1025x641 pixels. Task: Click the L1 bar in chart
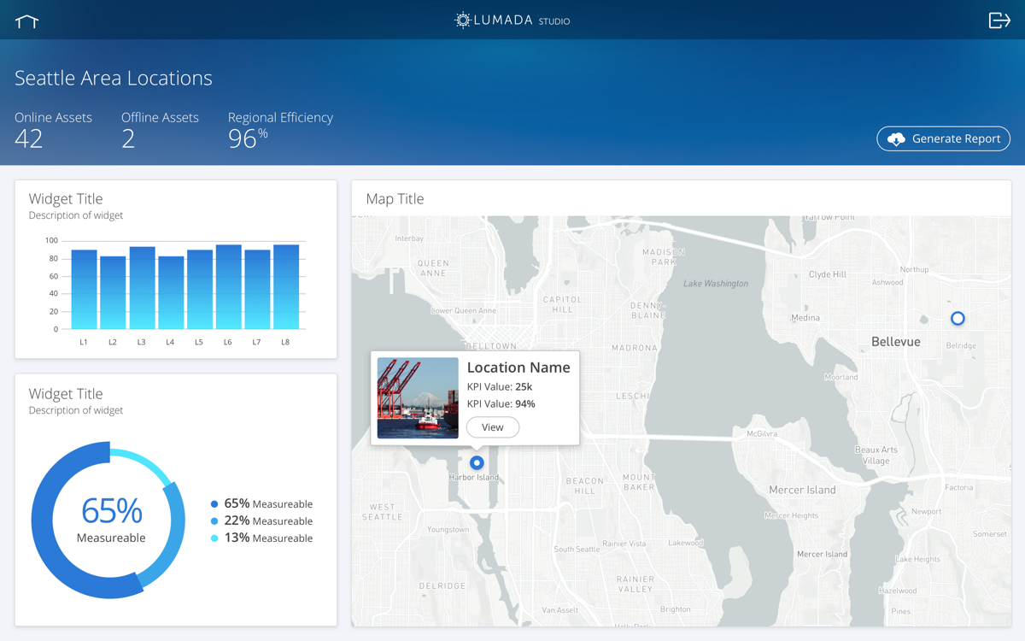[x=84, y=289]
